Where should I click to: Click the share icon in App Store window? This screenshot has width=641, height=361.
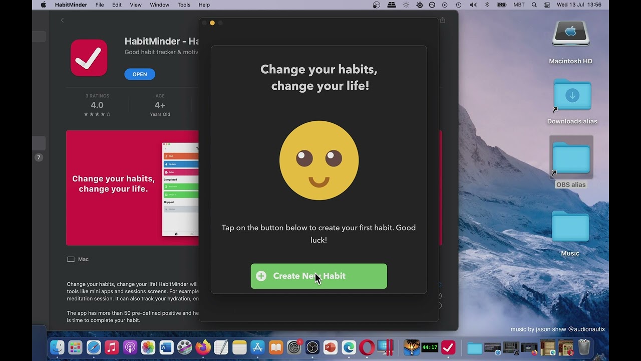442,20
